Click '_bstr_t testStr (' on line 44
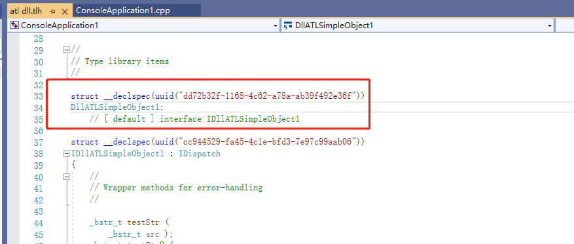The height and width of the screenshot is (244, 574). (x=130, y=222)
